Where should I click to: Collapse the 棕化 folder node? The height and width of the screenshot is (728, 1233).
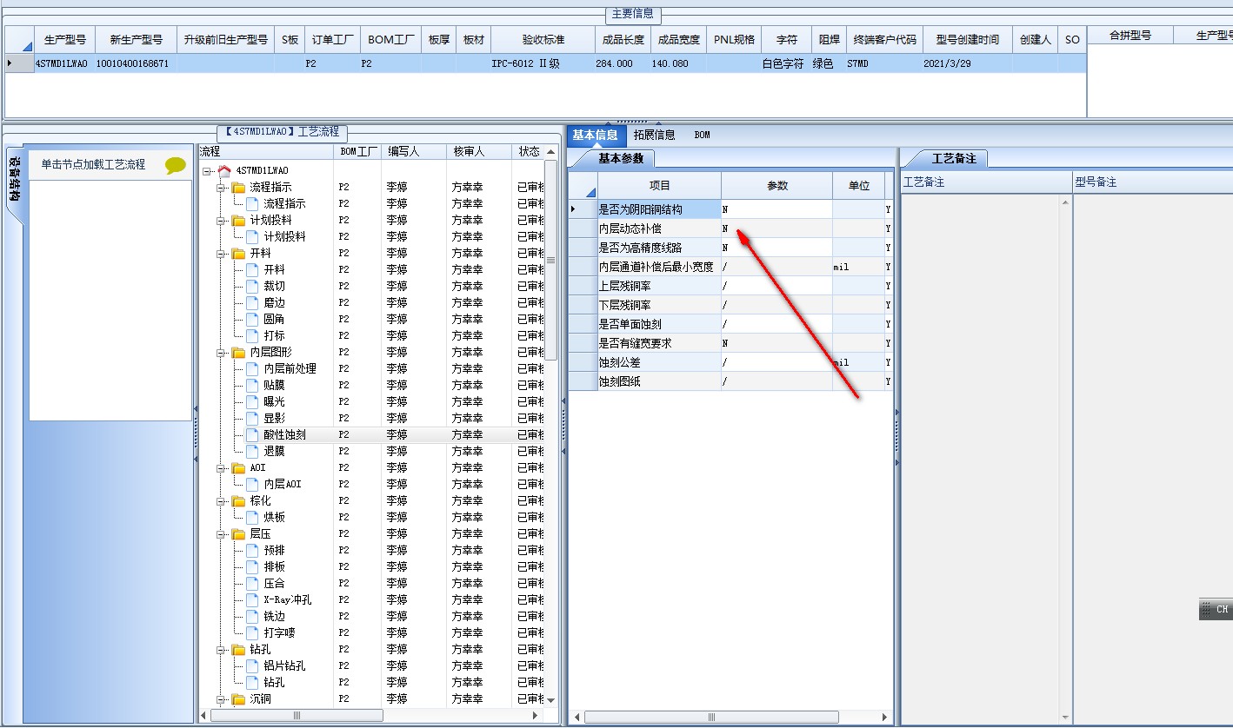click(221, 501)
